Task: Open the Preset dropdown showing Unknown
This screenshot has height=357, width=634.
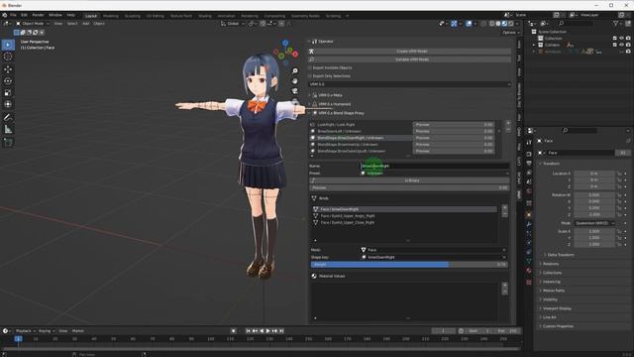Action: click(x=434, y=174)
